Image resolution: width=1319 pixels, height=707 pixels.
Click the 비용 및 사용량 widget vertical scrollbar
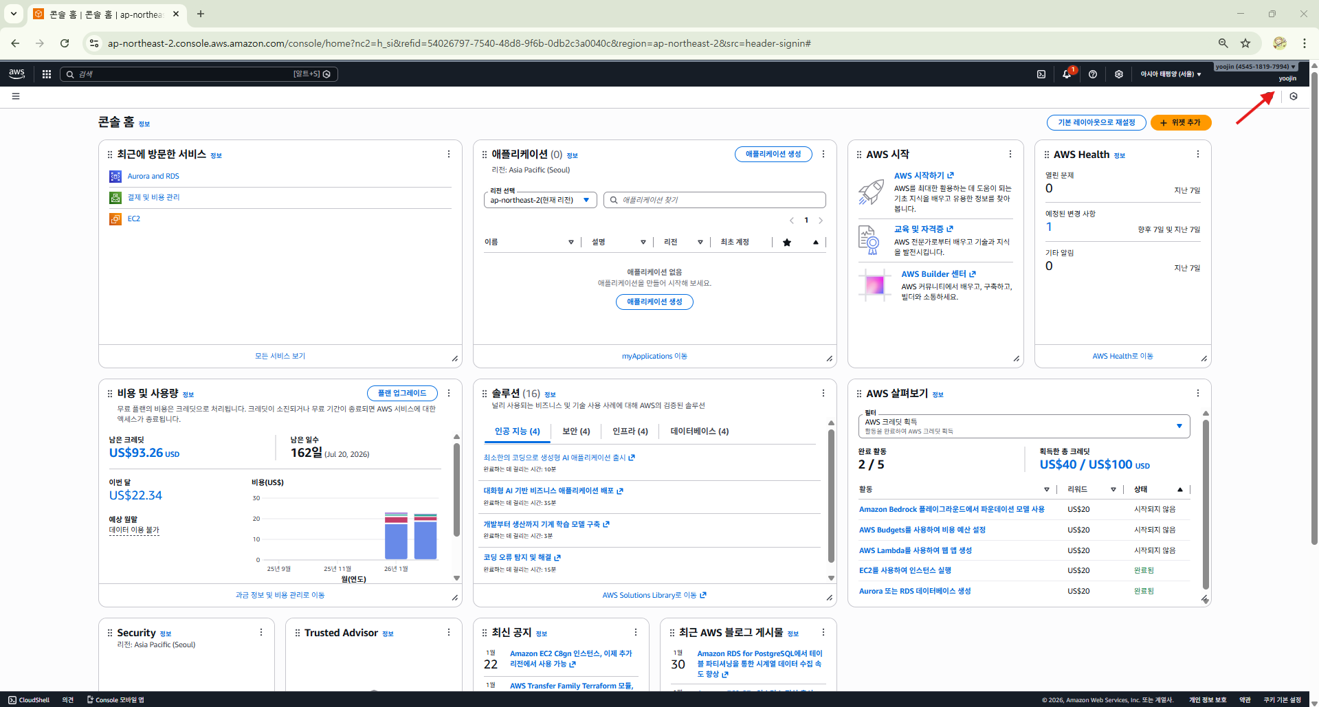pos(456,490)
